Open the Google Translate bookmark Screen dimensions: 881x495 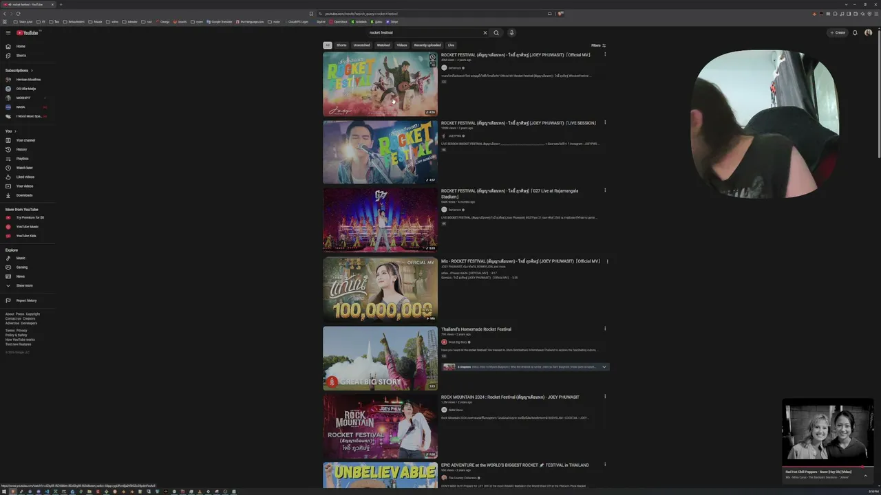[220, 21]
